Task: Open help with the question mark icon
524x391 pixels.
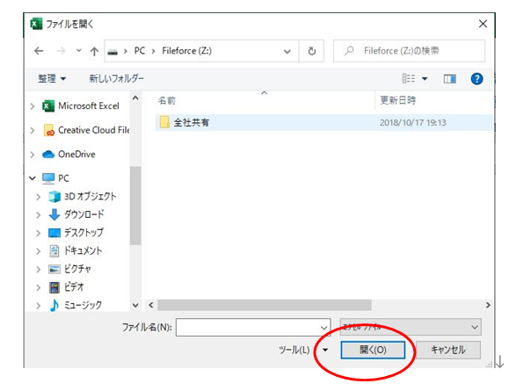Action: click(x=477, y=79)
